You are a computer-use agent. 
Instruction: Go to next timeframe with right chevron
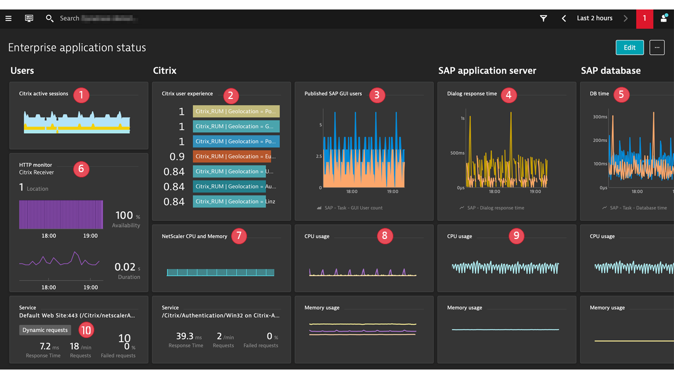[626, 18]
